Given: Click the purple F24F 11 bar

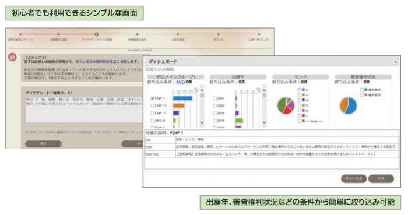Looking at the screenshot, I should (176, 113).
